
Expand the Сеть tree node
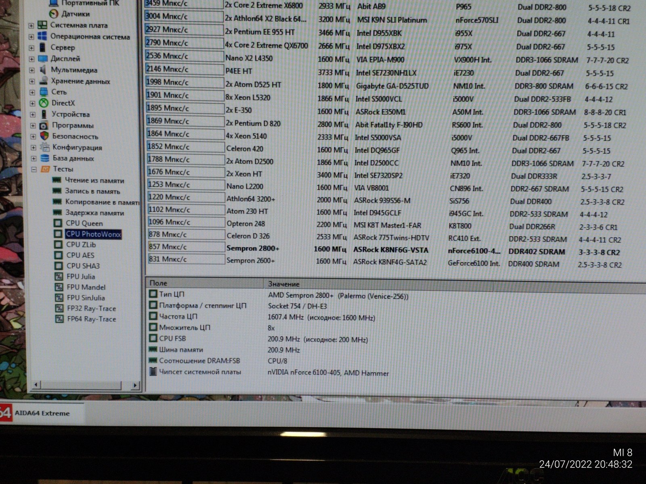coord(32,92)
